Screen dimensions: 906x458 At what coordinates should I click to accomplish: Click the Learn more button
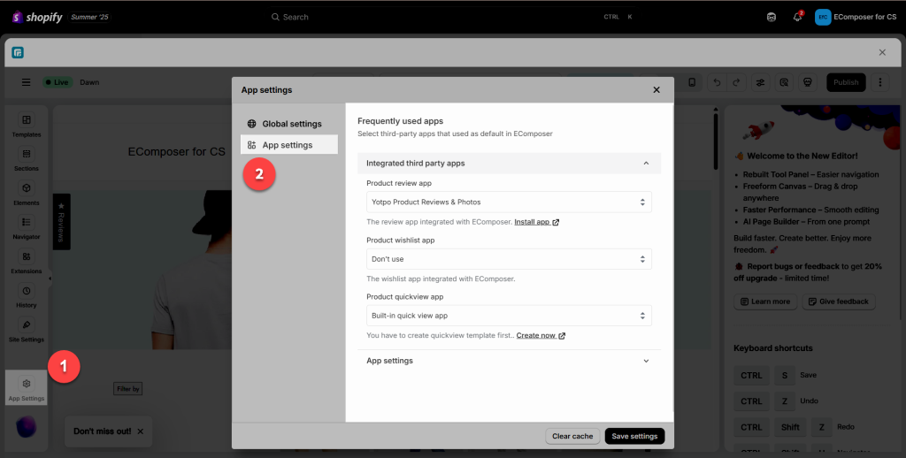click(765, 302)
